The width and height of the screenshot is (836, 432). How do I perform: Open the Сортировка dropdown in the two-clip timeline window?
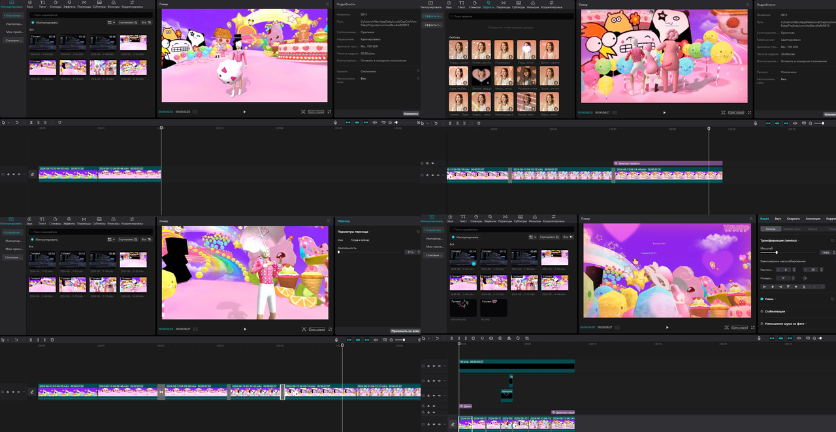coord(128,22)
